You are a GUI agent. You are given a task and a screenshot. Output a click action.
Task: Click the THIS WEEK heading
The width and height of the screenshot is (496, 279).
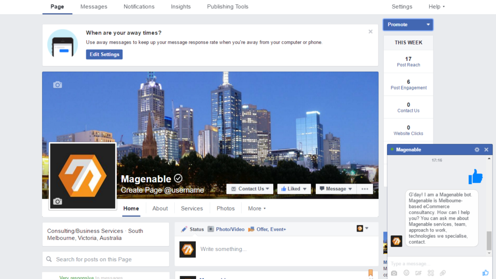point(408,43)
